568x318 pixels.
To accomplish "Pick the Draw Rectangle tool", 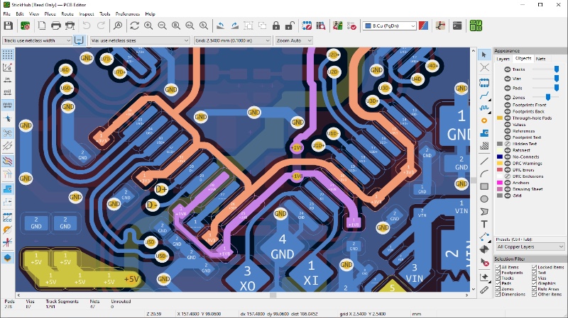I will [x=484, y=186].
